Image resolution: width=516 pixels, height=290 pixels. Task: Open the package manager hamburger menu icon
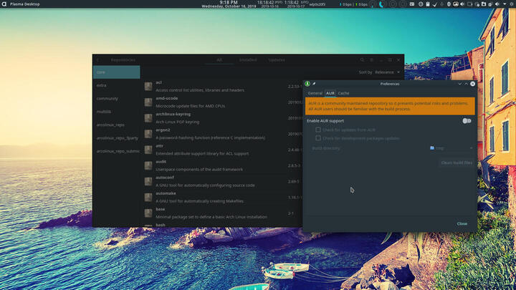[371, 60]
